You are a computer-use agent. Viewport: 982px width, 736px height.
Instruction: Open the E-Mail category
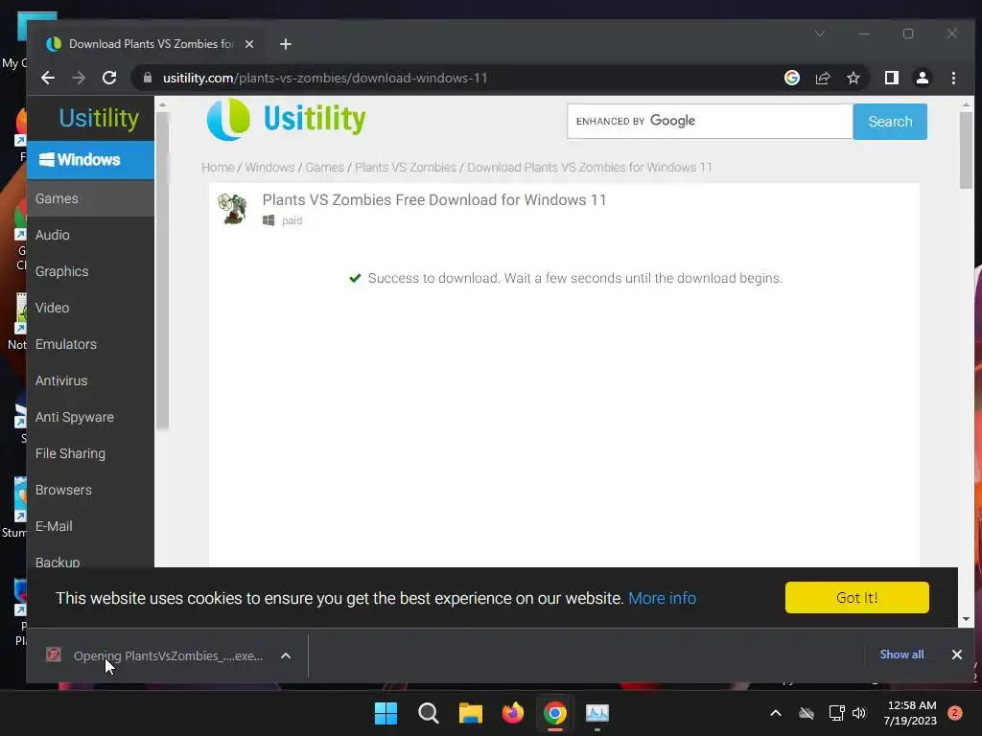click(90, 526)
